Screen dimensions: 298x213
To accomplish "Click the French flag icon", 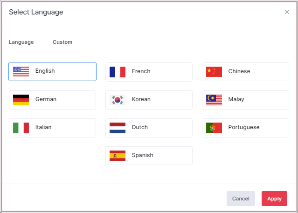I will [118, 72].
